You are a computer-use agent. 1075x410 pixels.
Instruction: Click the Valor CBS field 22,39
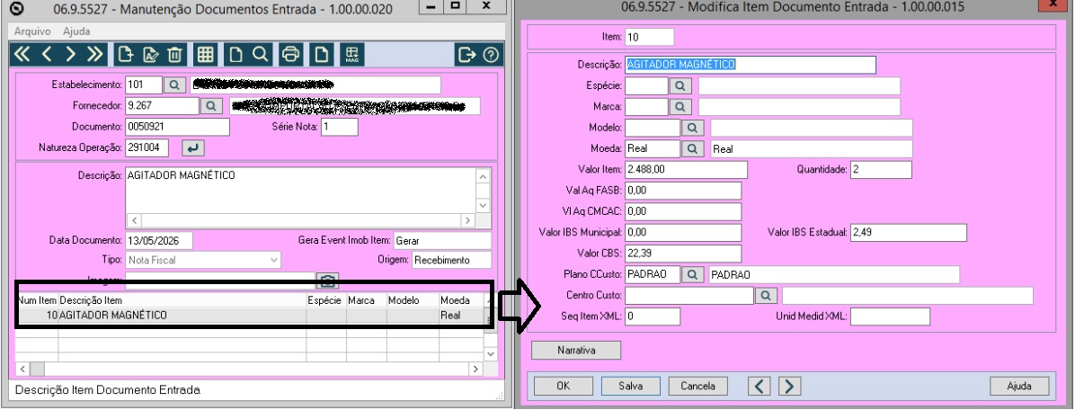point(683,254)
